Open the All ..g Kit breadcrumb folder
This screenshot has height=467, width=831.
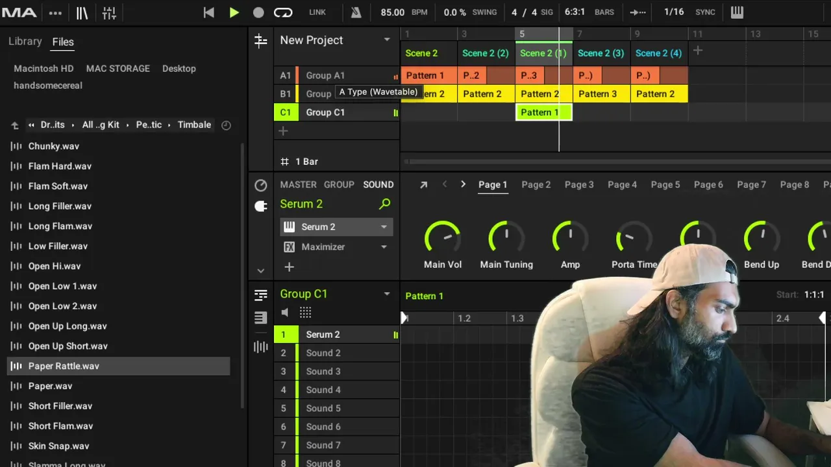point(101,125)
